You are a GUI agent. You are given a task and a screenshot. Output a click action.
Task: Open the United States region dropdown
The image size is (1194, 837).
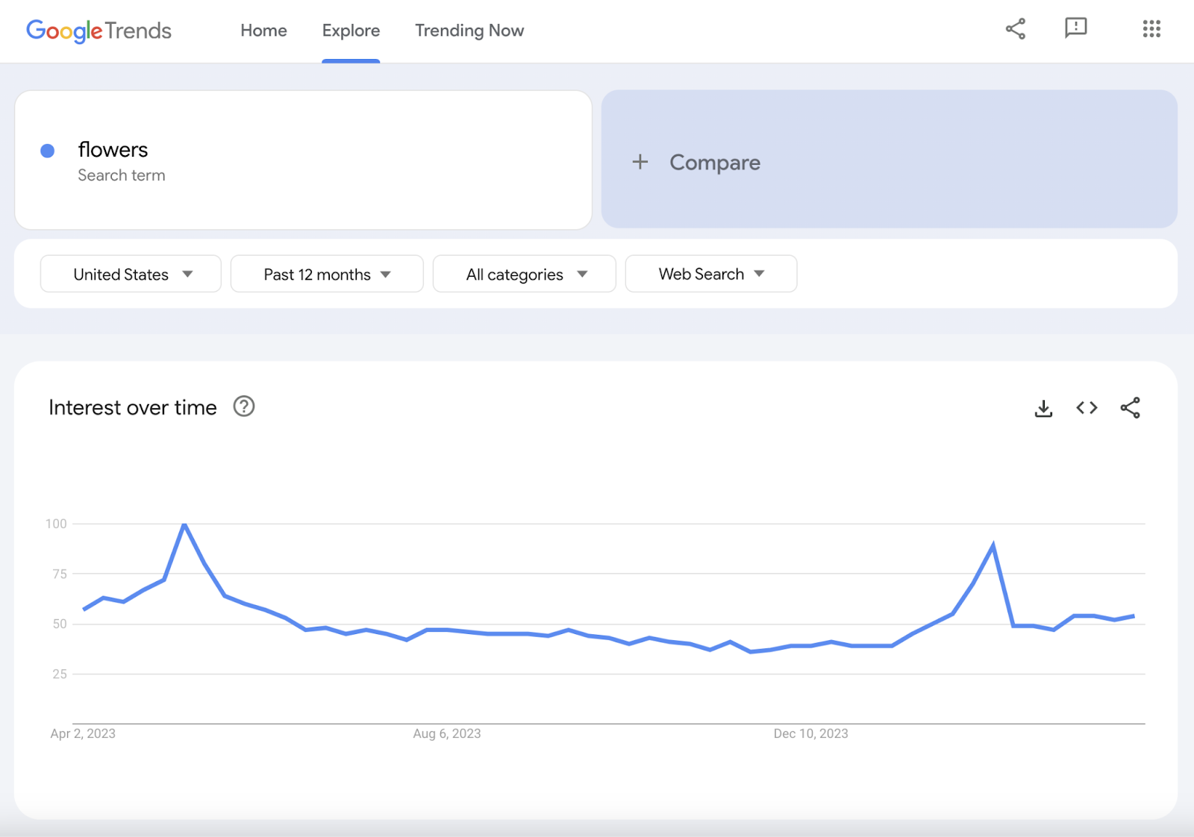pos(131,274)
